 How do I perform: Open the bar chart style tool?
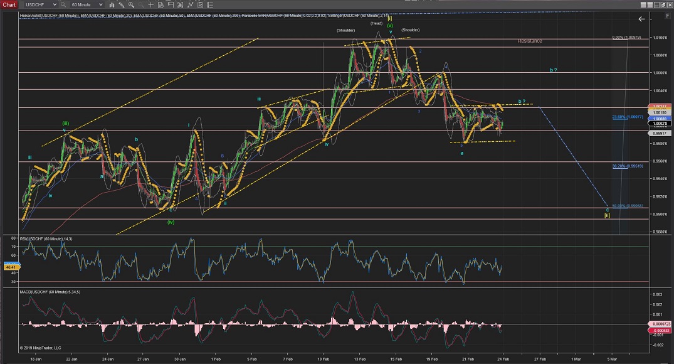click(x=112, y=5)
